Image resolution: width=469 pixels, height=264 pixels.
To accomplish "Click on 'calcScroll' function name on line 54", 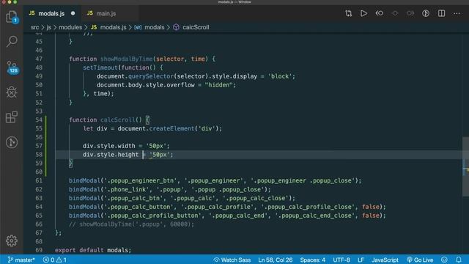I will click(x=117, y=120).
